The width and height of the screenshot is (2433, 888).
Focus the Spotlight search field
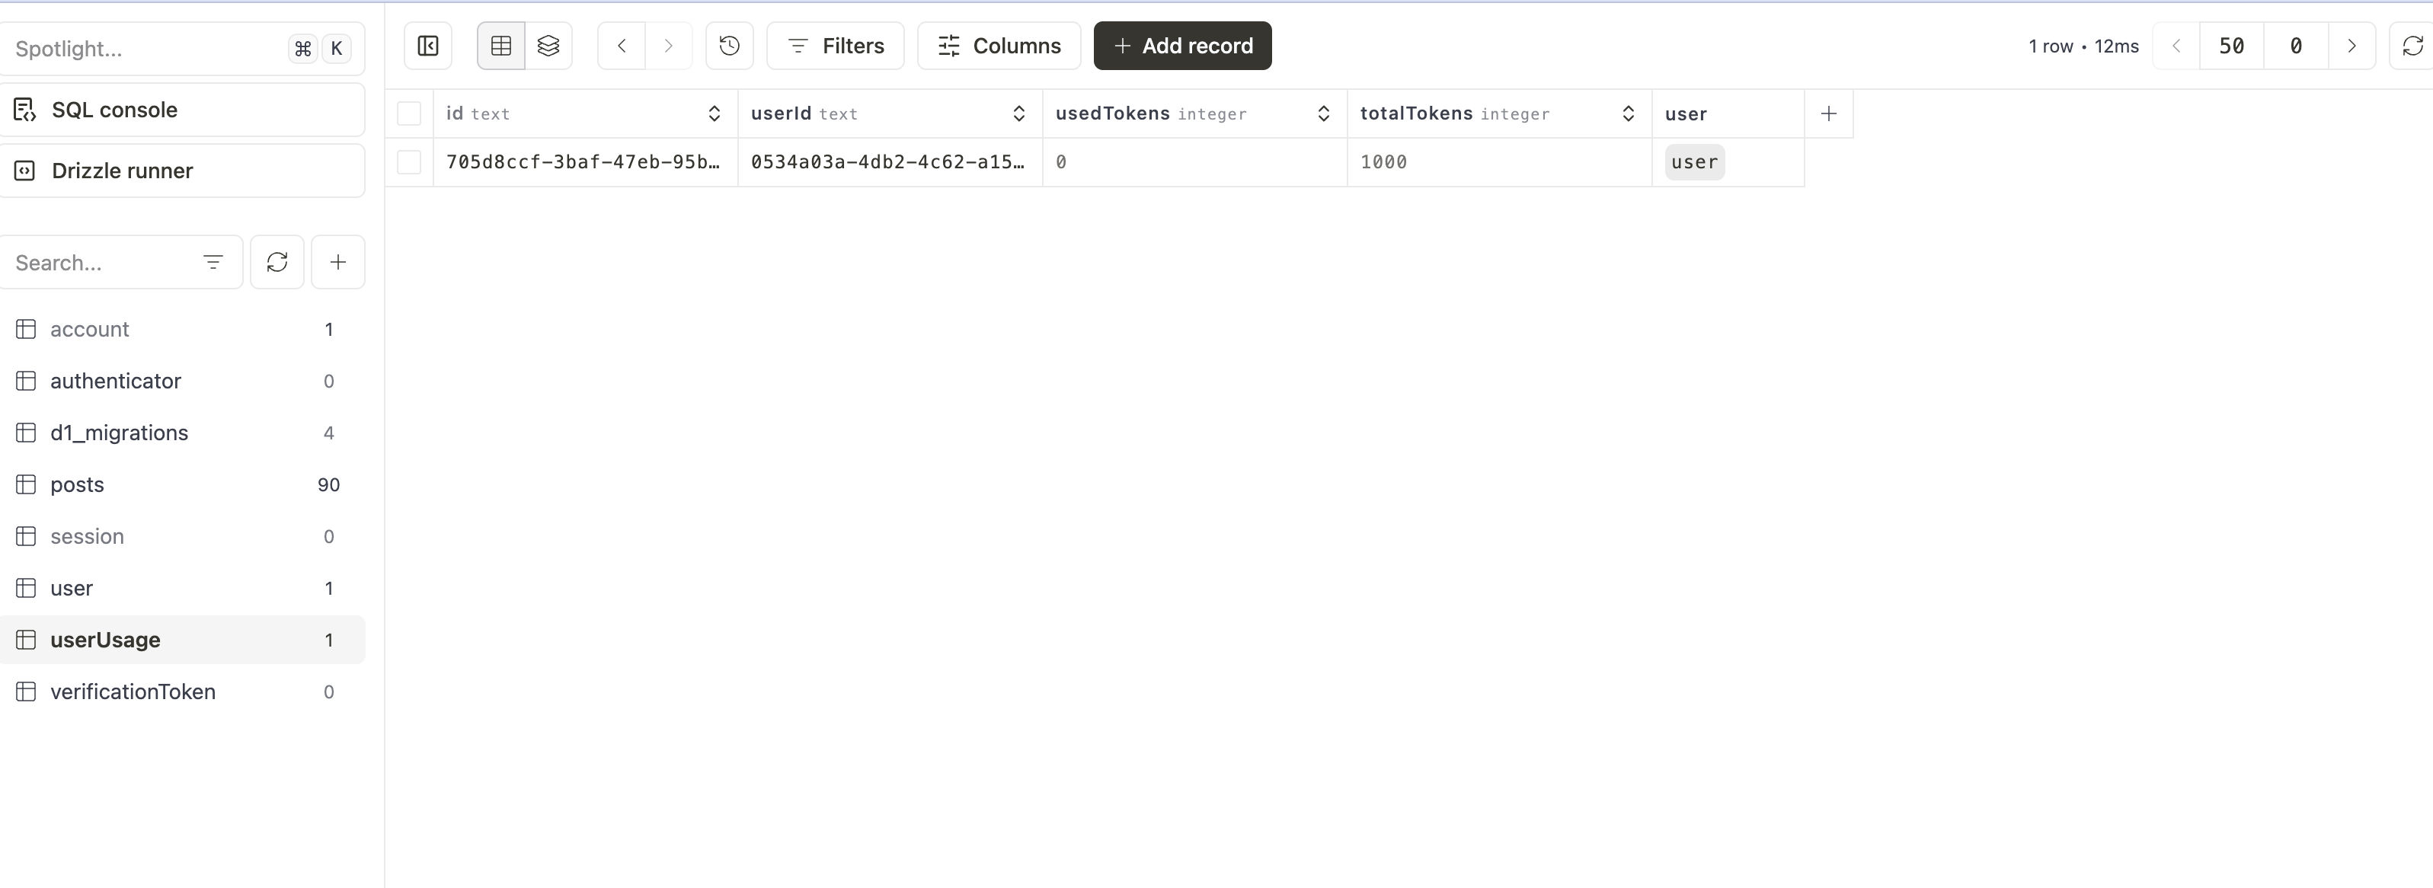point(142,50)
